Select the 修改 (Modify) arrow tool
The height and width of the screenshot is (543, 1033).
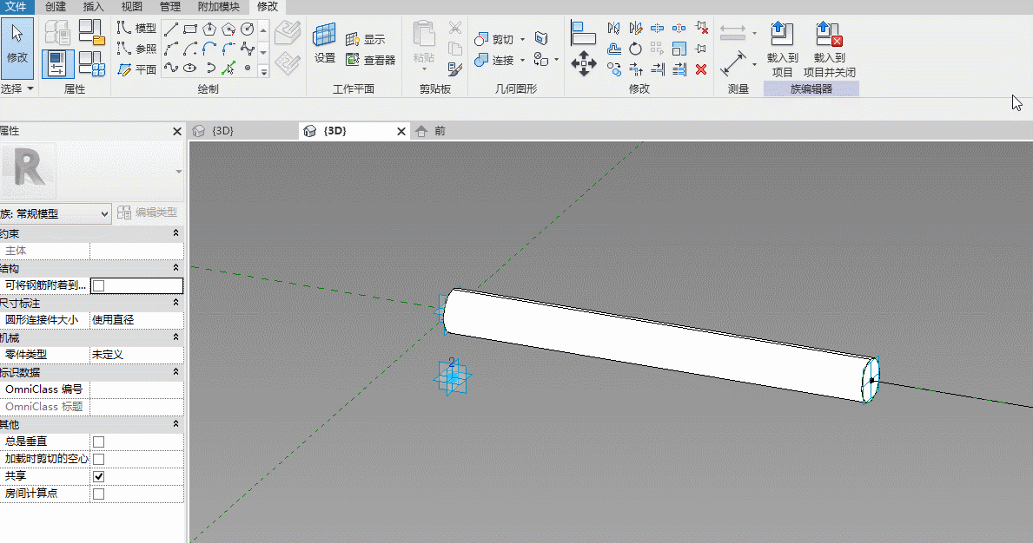tap(17, 48)
